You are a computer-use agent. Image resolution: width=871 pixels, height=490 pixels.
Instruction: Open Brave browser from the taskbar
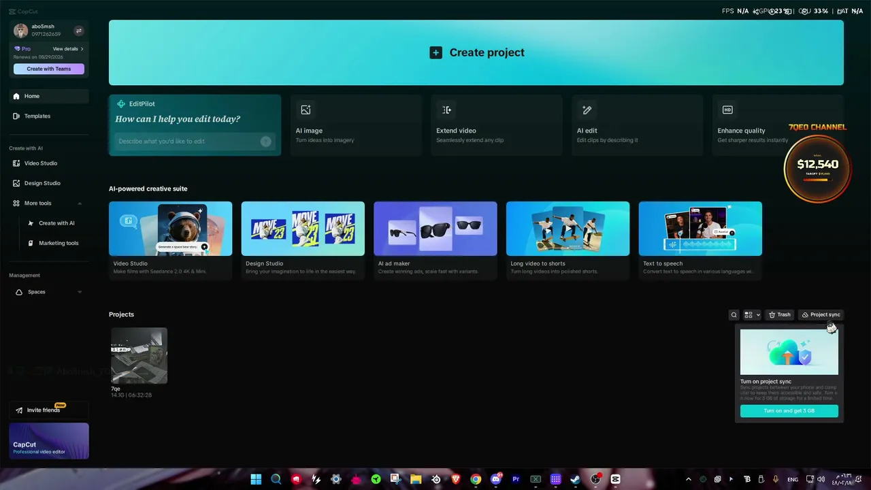point(456,479)
